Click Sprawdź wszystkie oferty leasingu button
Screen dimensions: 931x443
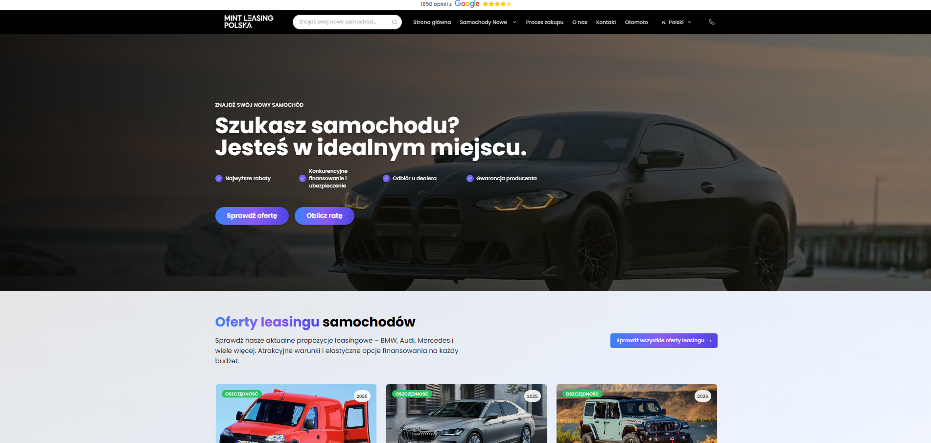tap(664, 341)
